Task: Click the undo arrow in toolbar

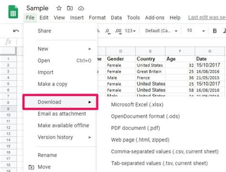Action: (x=16, y=31)
